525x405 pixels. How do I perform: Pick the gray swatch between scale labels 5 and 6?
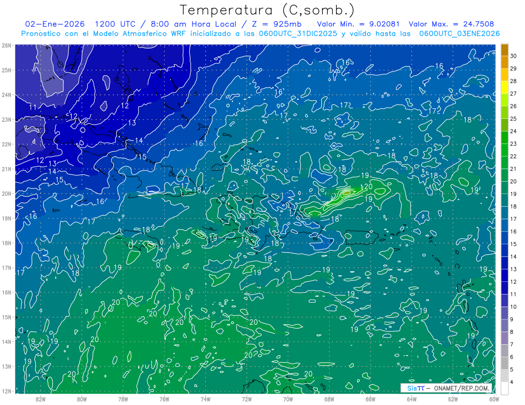click(x=504, y=363)
